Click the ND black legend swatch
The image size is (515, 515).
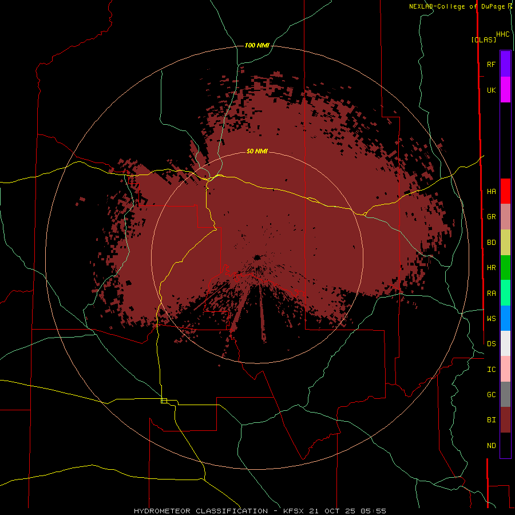tap(505, 445)
